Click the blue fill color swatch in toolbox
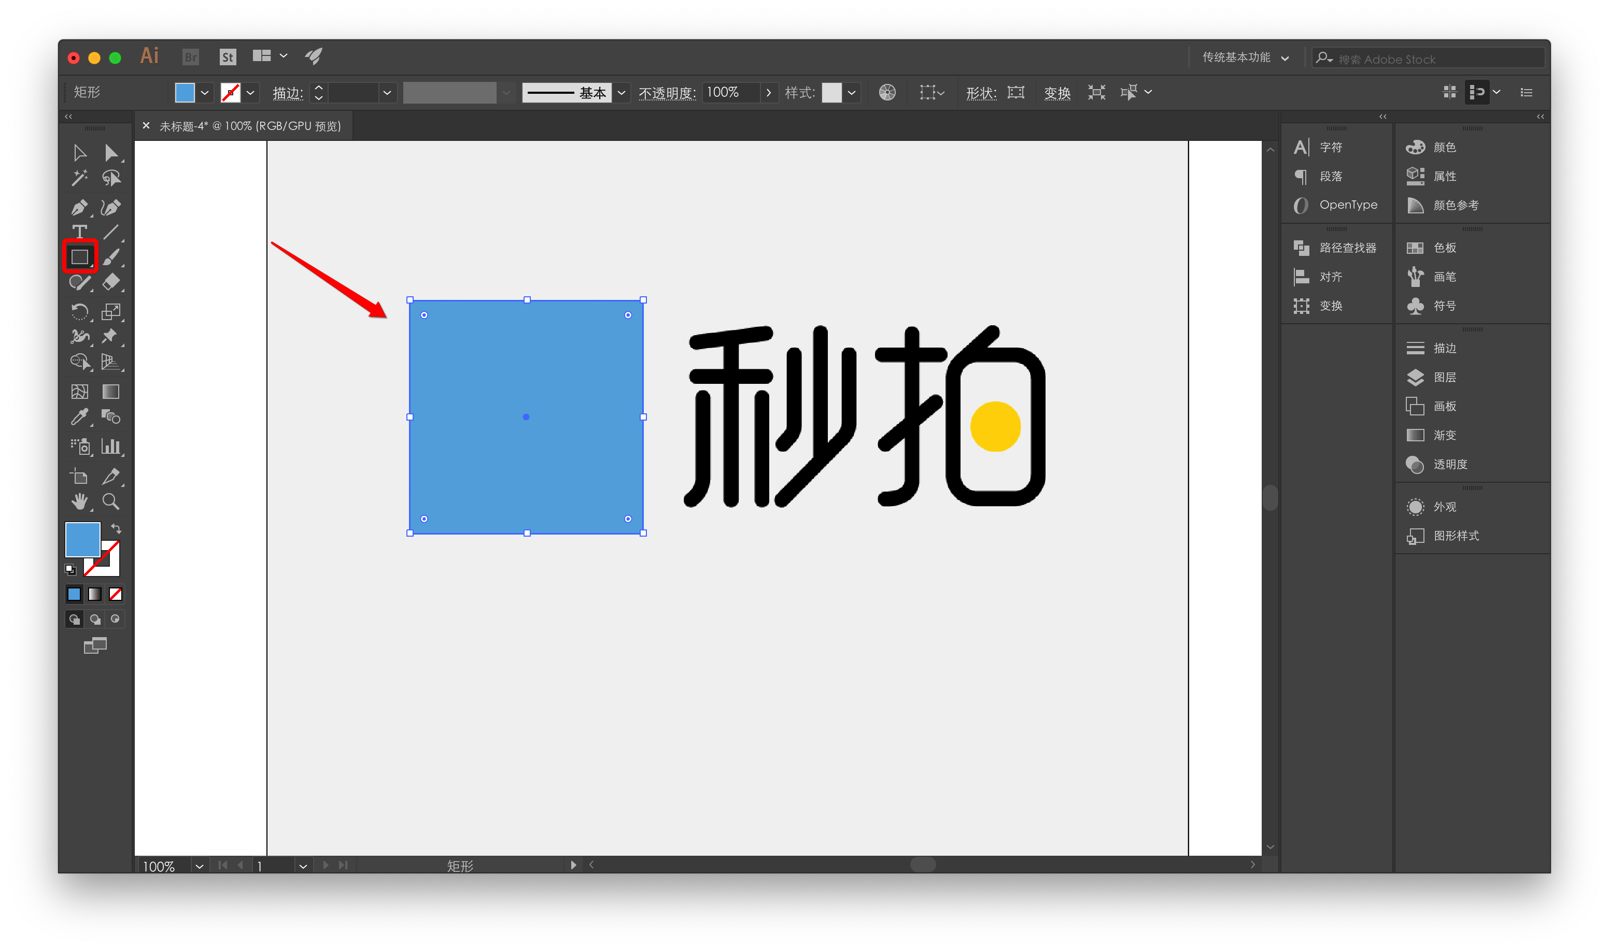1609x950 pixels. [82, 538]
